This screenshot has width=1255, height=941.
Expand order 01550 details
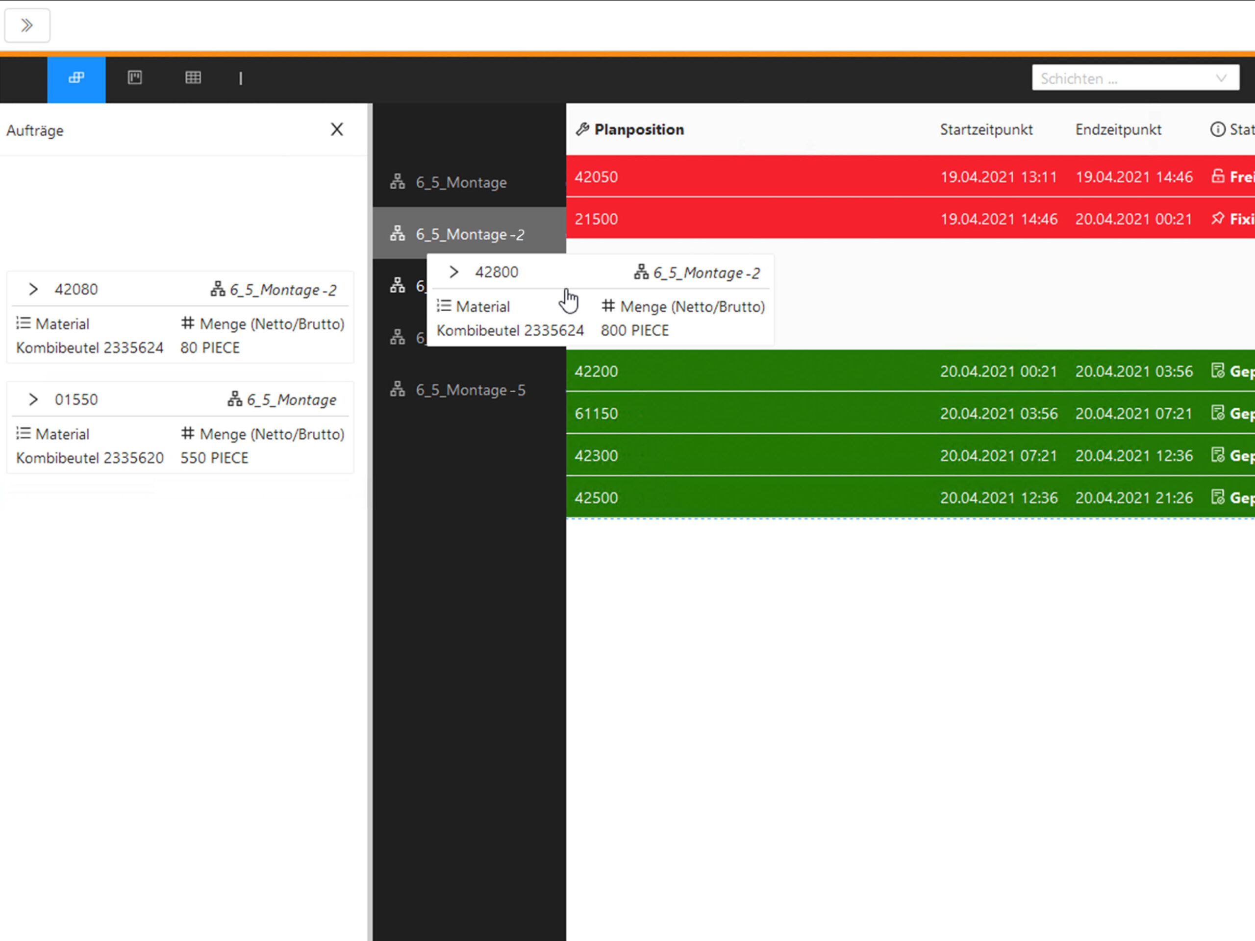tap(33, 399)
